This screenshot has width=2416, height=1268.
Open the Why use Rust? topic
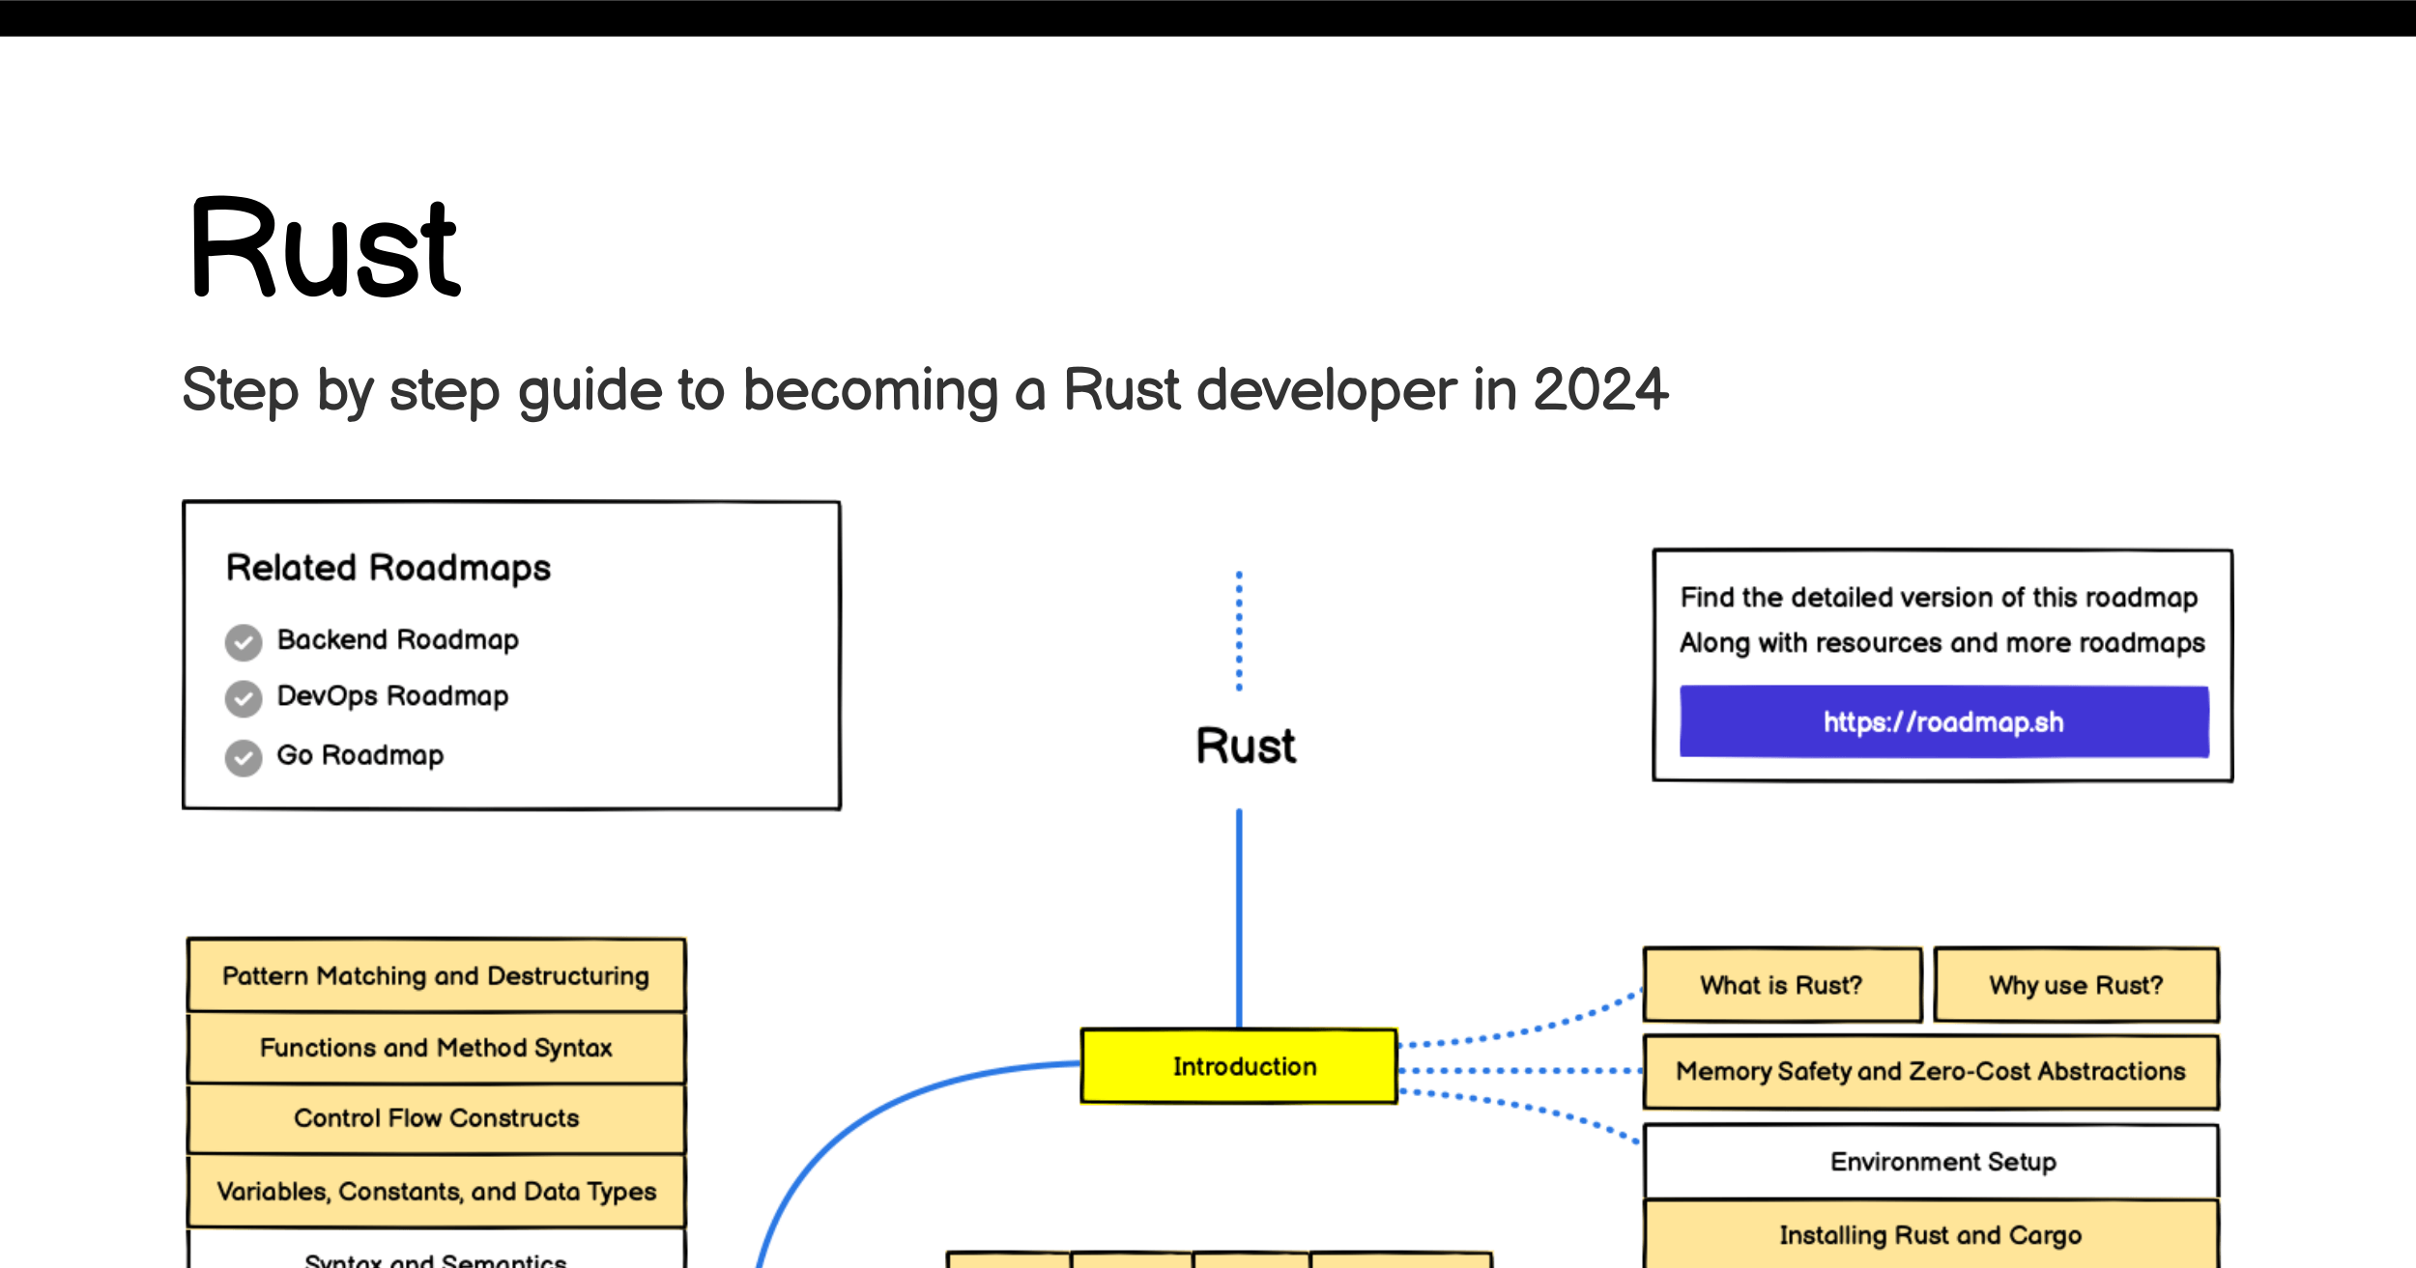[x=2076, y=985]
